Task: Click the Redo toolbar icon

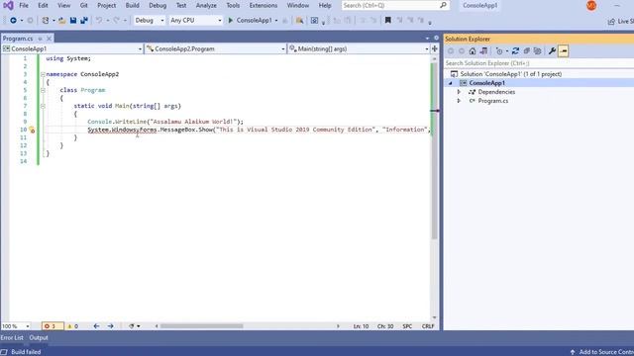Action: pos(117,20)
